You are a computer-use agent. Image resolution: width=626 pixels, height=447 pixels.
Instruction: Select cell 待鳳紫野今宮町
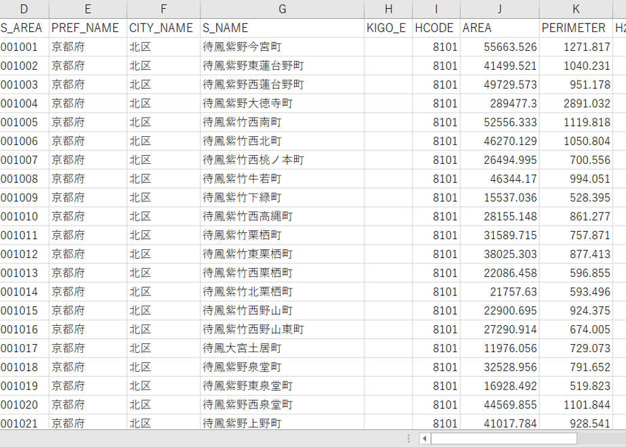283,47
